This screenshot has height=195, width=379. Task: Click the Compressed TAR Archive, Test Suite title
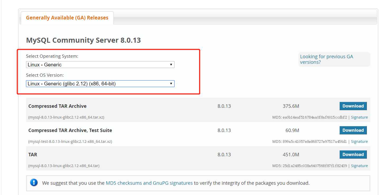coord(70,130)
